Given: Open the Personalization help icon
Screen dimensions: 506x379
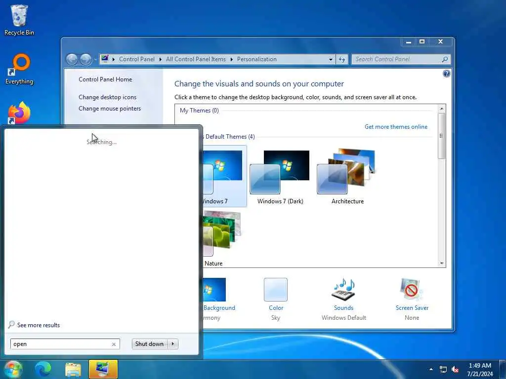Looking at the screenshot, I should coord(446,74).
